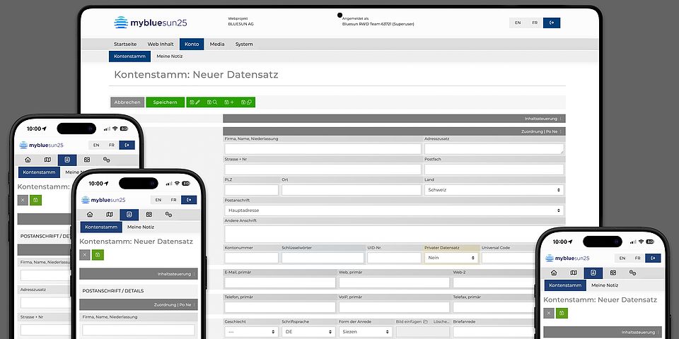Image resolution: width=679 pixels, height=339 pixels.
Task: Tap green save icon on the left phone
Action: click(35, 200)
